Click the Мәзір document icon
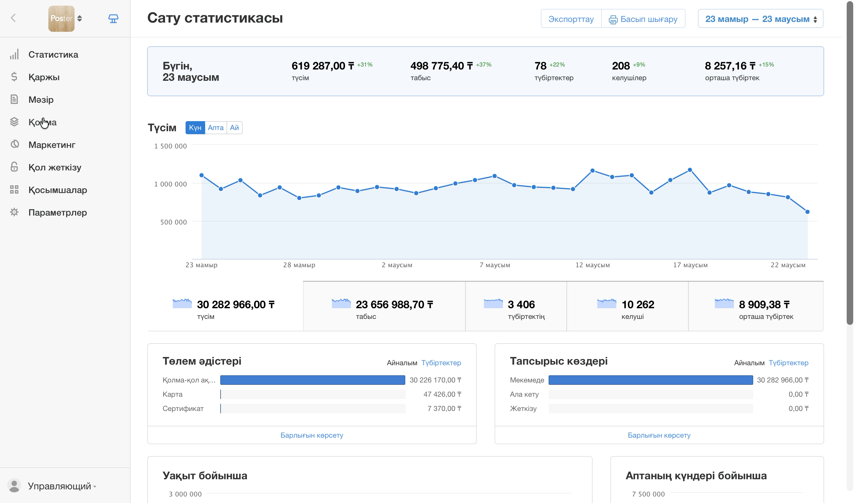The image size is (855, 503). click(x=14, y=99)
